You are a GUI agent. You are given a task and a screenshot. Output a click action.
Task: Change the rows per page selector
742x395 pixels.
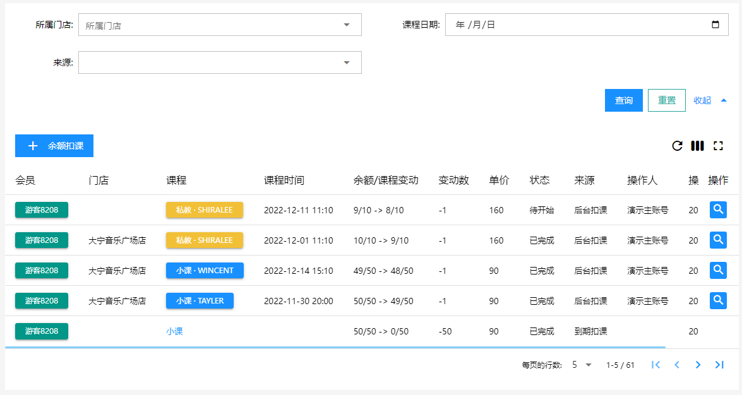coord(582,365)
